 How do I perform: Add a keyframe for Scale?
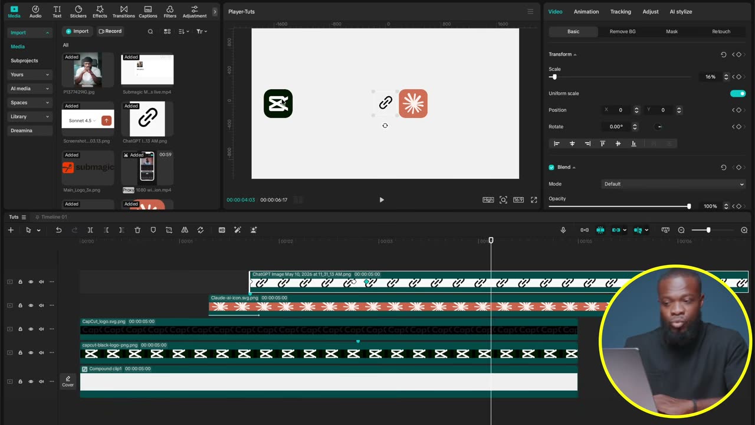click(738, 77)
